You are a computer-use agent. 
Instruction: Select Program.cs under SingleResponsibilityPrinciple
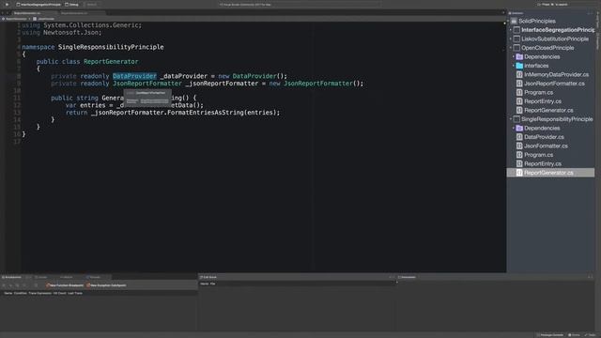pyautogui.click(x=538, y=155)
